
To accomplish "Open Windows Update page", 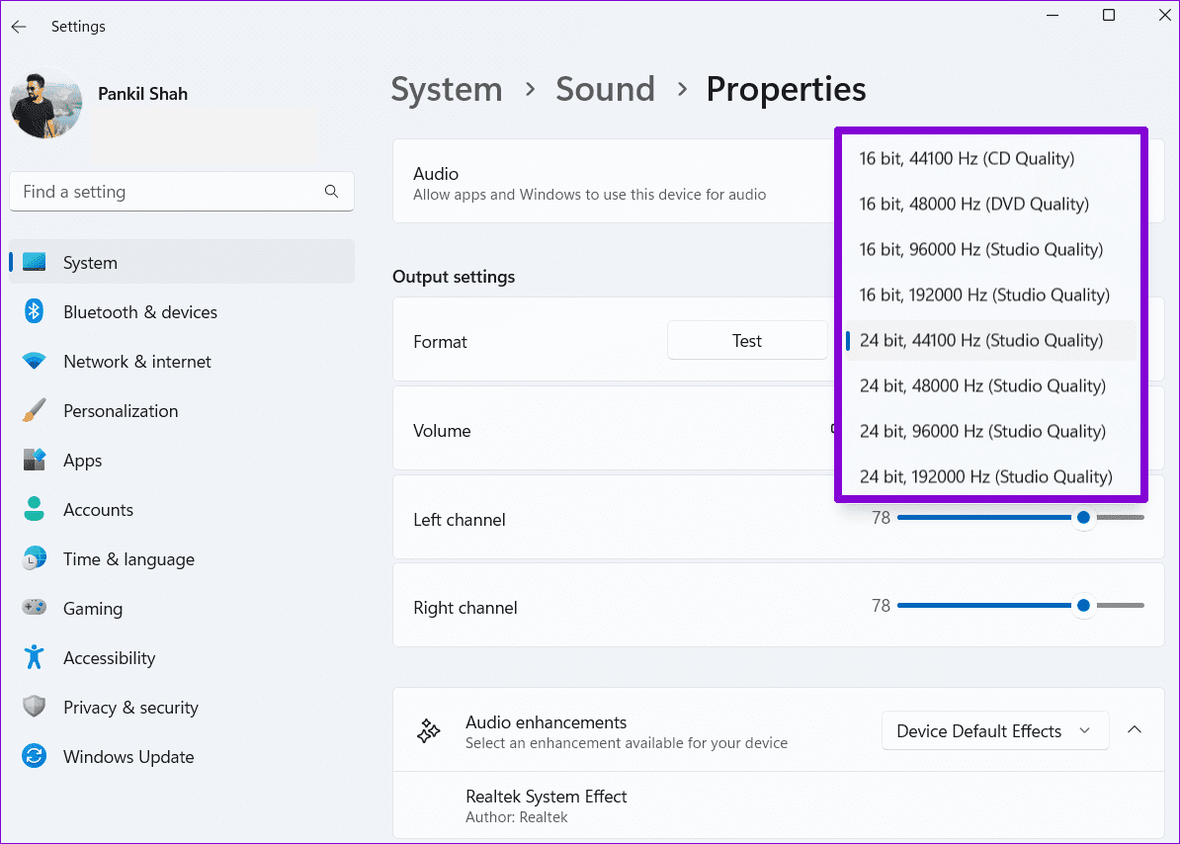I will click(128, 757).
